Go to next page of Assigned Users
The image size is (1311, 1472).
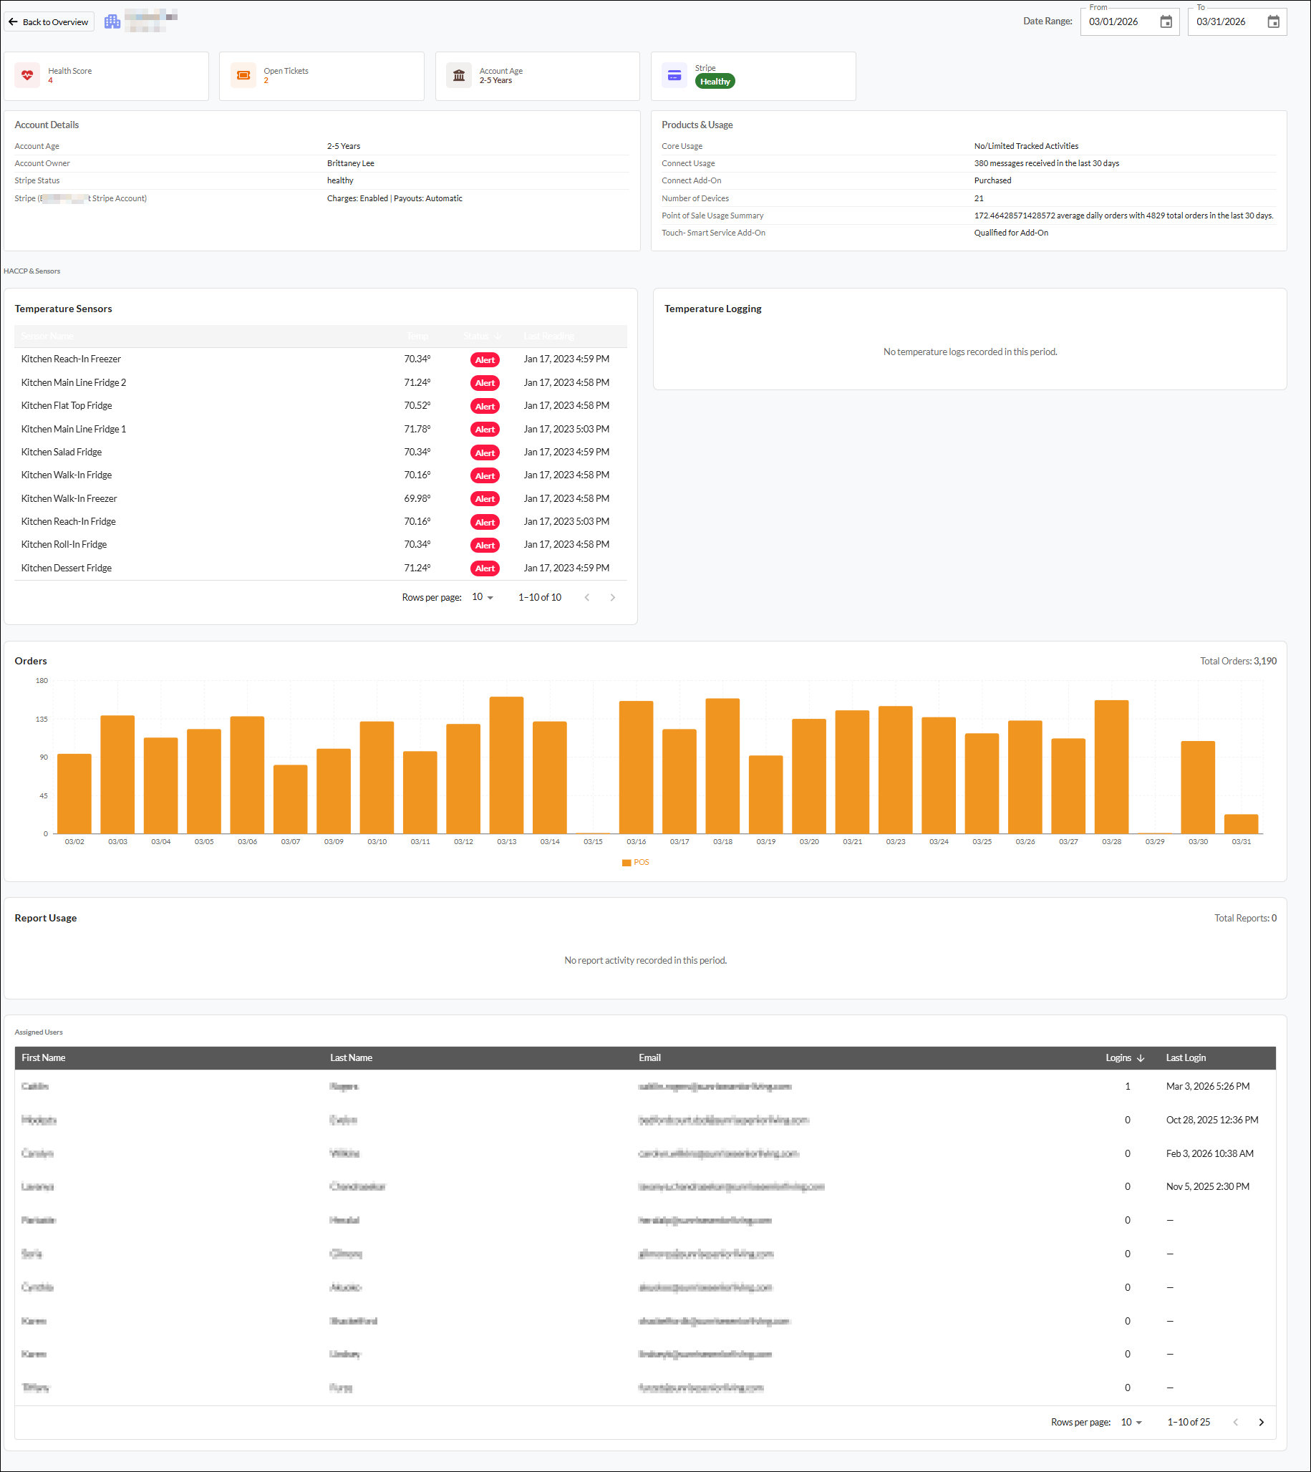point(1261,1423)
